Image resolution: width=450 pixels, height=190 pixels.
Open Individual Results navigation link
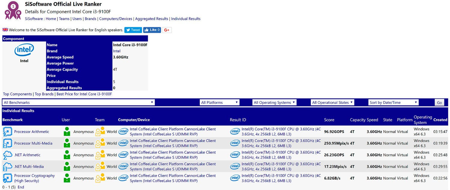186,19
